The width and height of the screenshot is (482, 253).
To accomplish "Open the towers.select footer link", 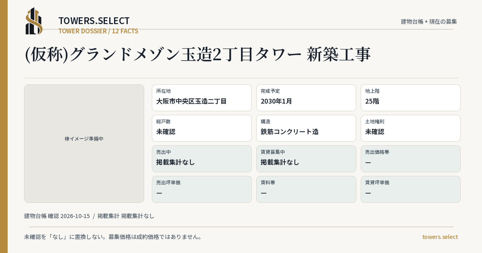I will pos(440,237).
